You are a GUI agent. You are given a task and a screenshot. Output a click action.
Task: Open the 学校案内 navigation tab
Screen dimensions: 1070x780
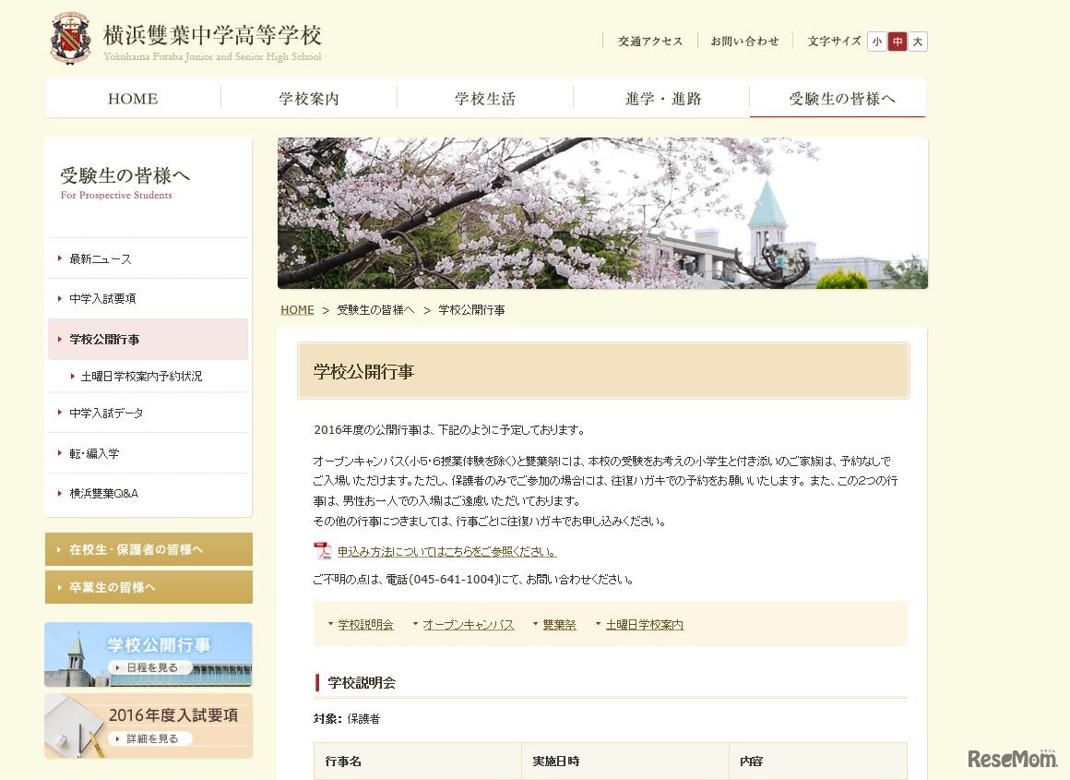pyautogui.click(x=309, y=99)
